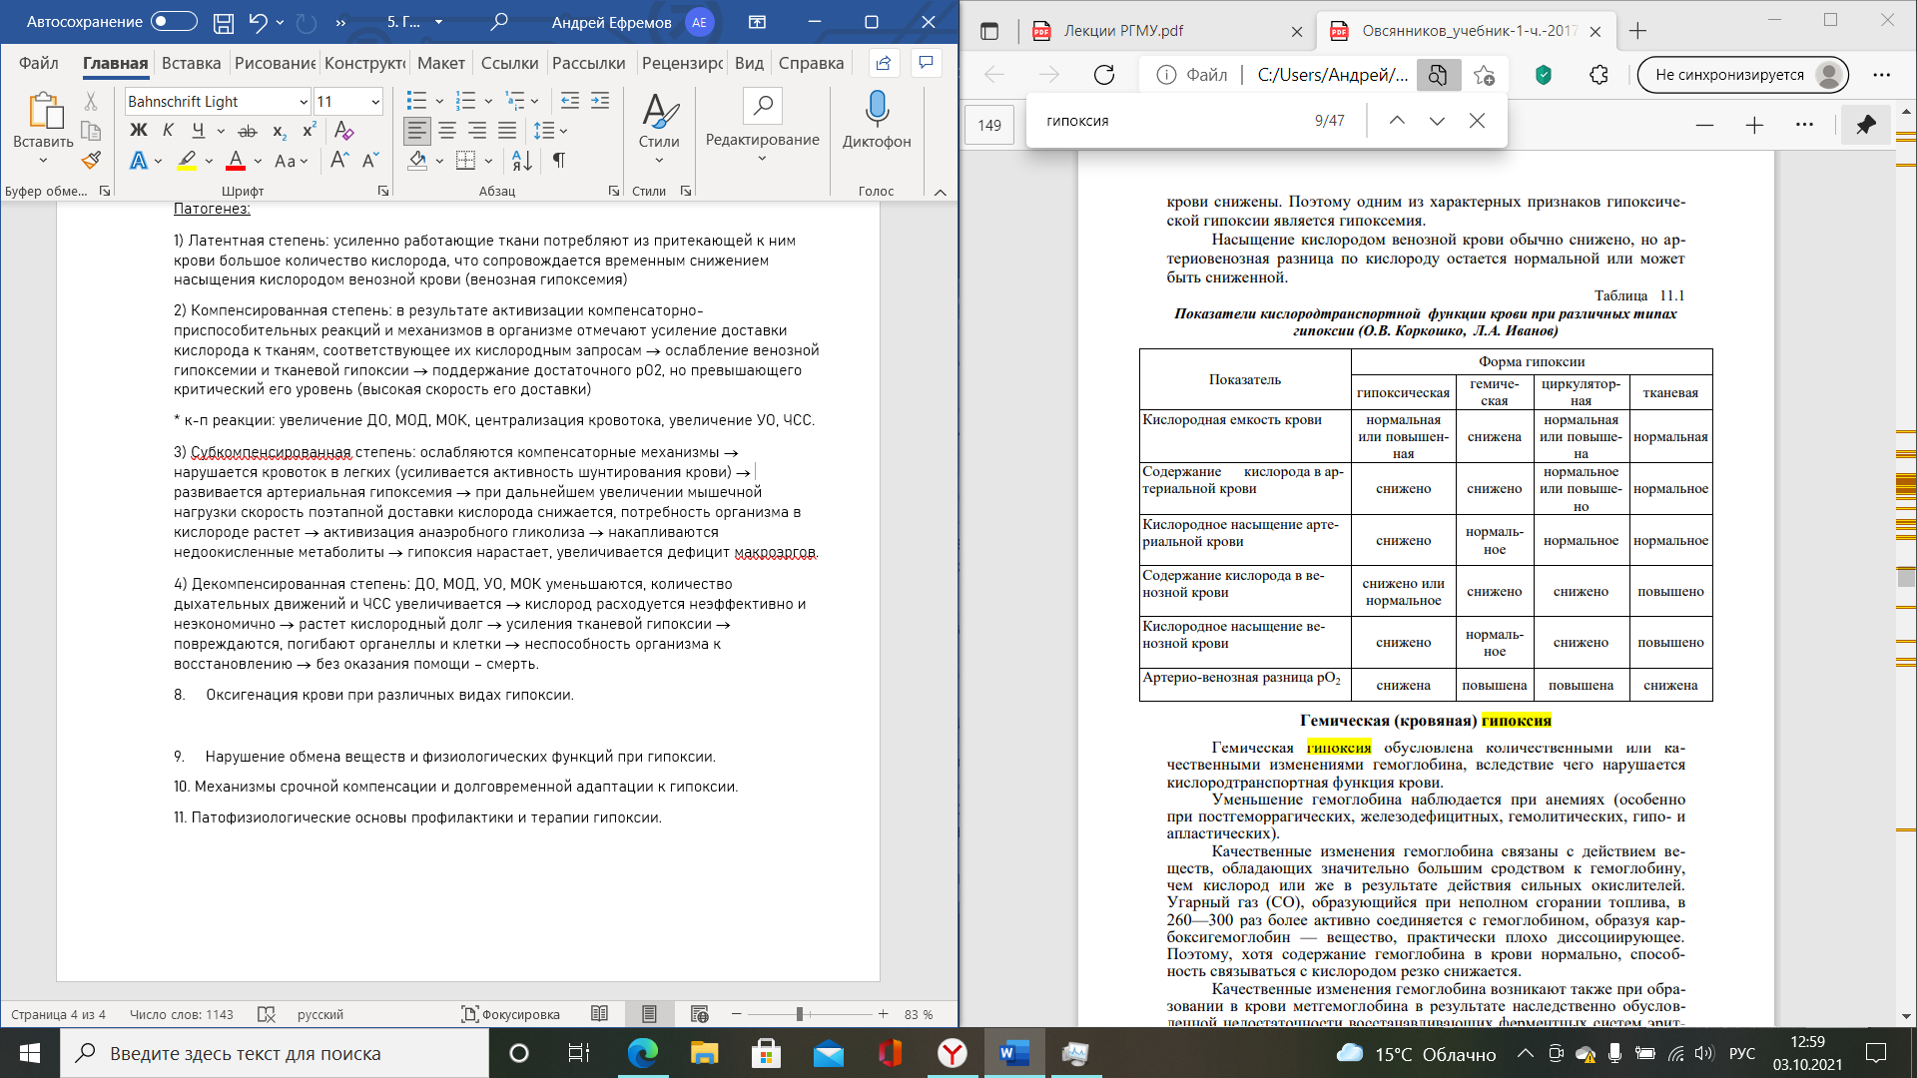Apply yellow text highlight color
Viewport: 1917px width, 1078px height.
(x=187, y=160)
